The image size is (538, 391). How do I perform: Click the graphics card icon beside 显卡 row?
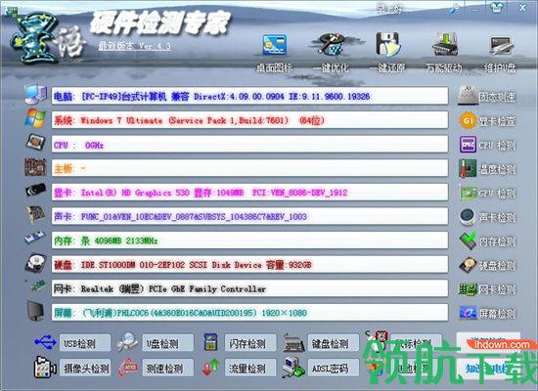click(35, 191)
